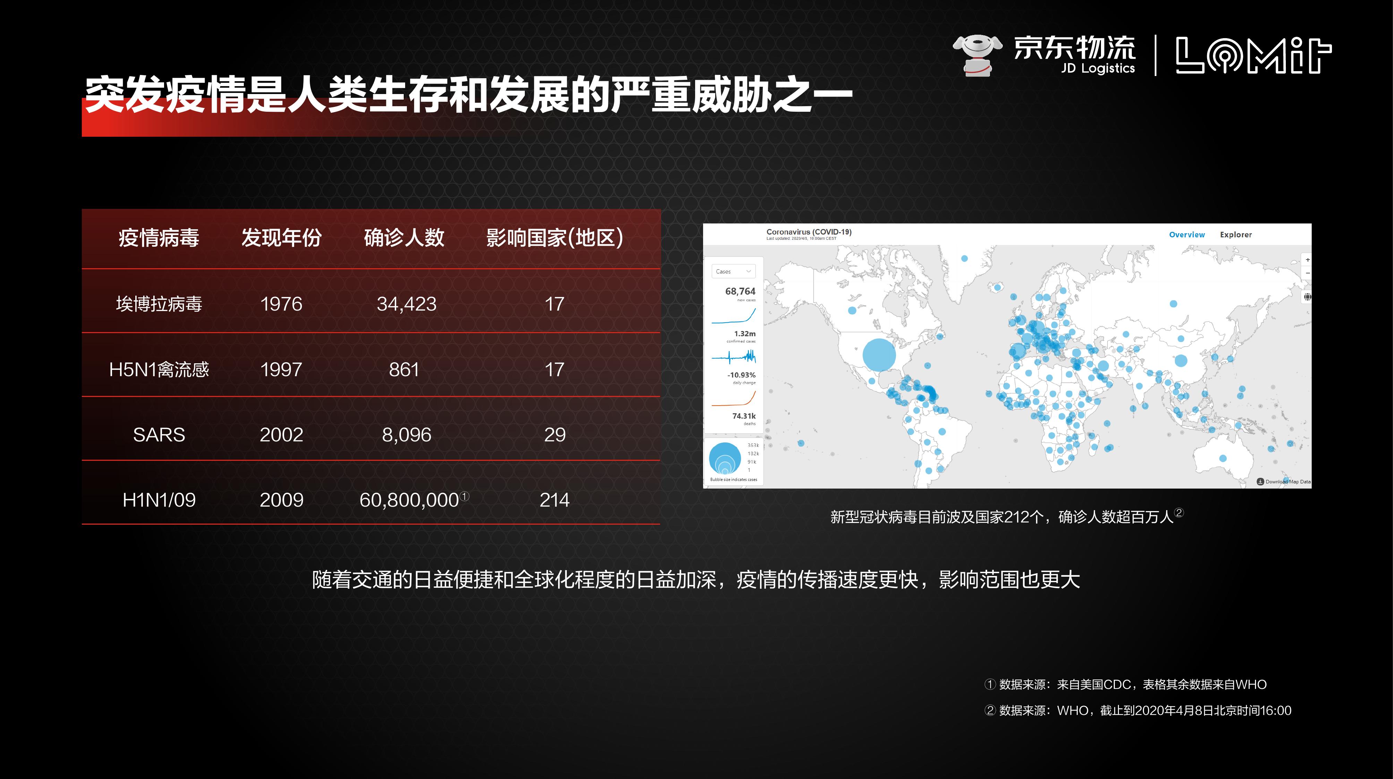Click the large United States case bubble
This screenshot has width=1393, height=779.
(x=879, y=355)
